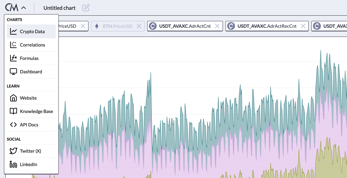The height and width of the screenshot is (178, 347).
Task: Click the SOCIAL section heading
Action: click(x=14, y=139)
